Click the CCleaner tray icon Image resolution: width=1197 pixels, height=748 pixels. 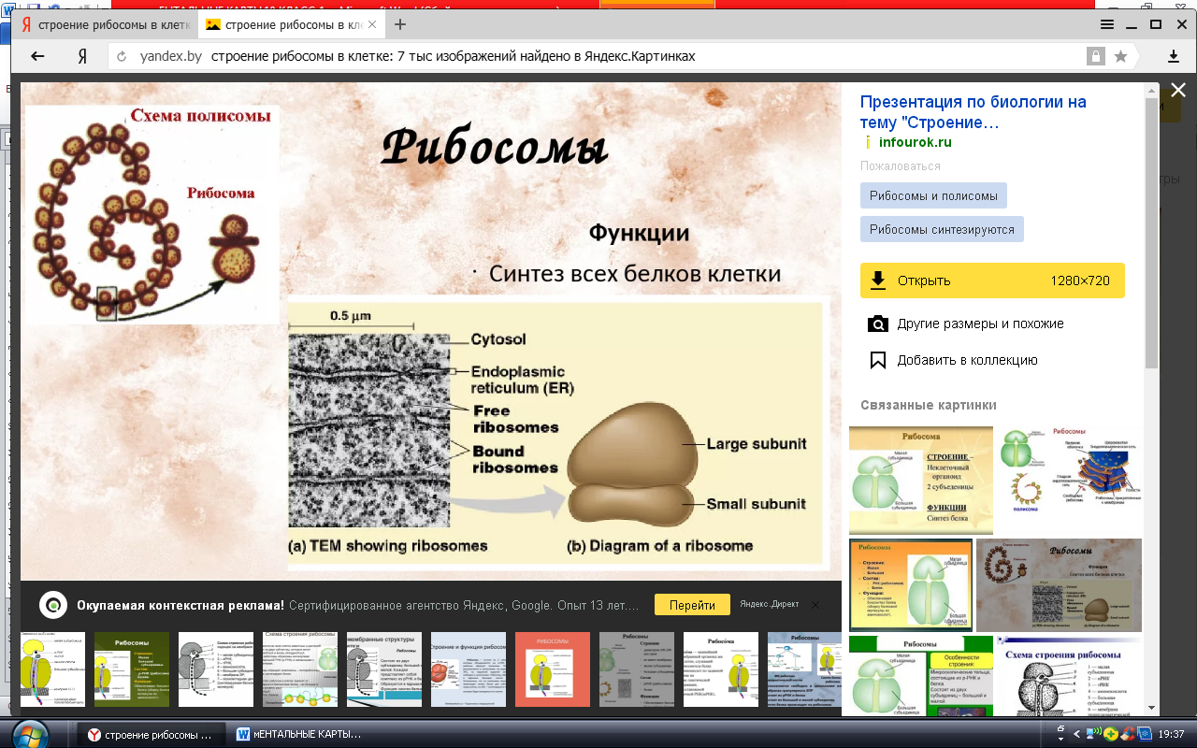(x=1128, y=735)
